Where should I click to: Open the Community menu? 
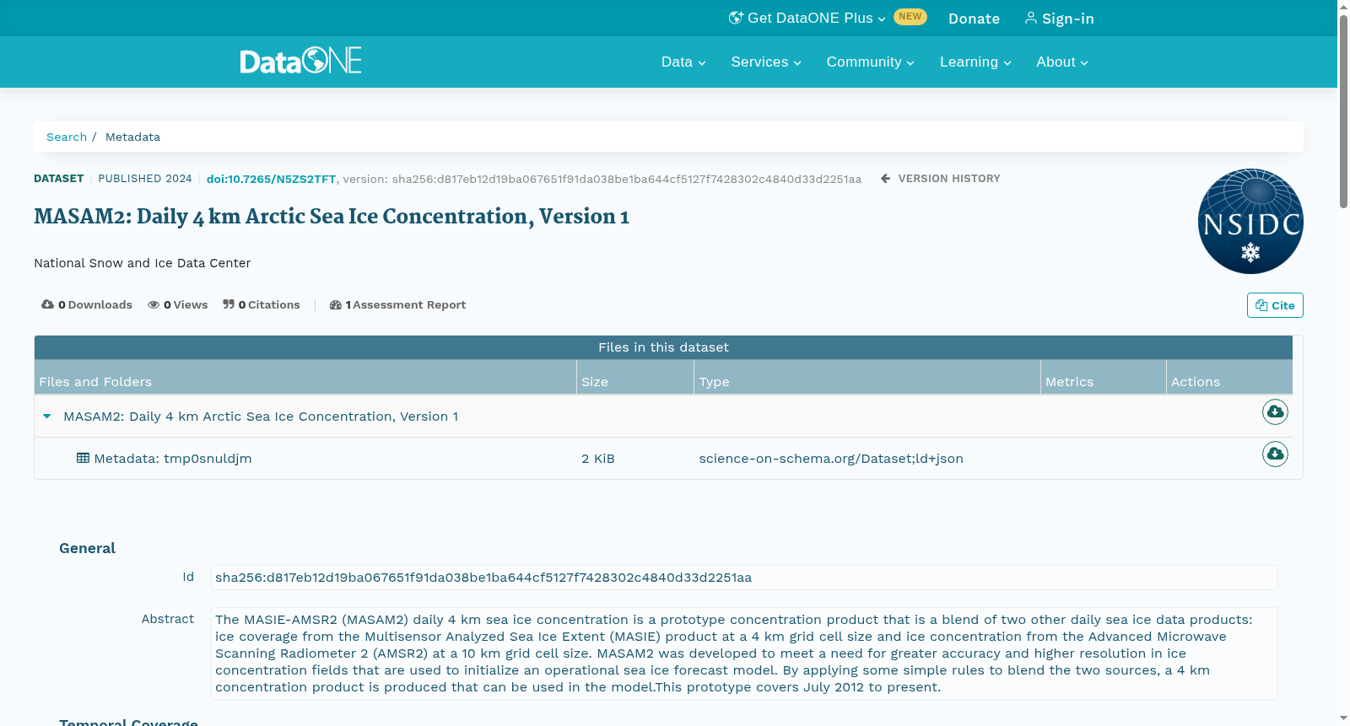(x=870, y=62)
